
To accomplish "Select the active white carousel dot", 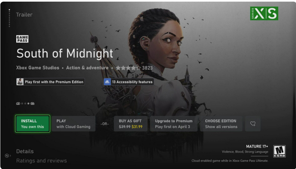I will [28, 103].
